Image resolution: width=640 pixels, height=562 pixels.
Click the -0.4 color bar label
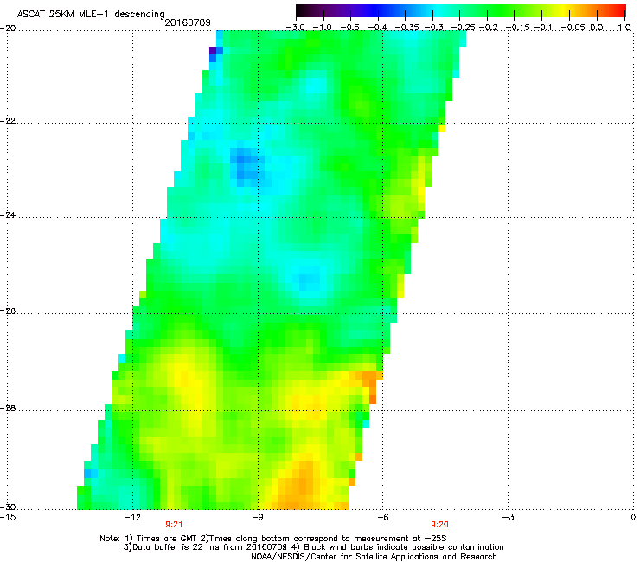(x=378, y=28)
